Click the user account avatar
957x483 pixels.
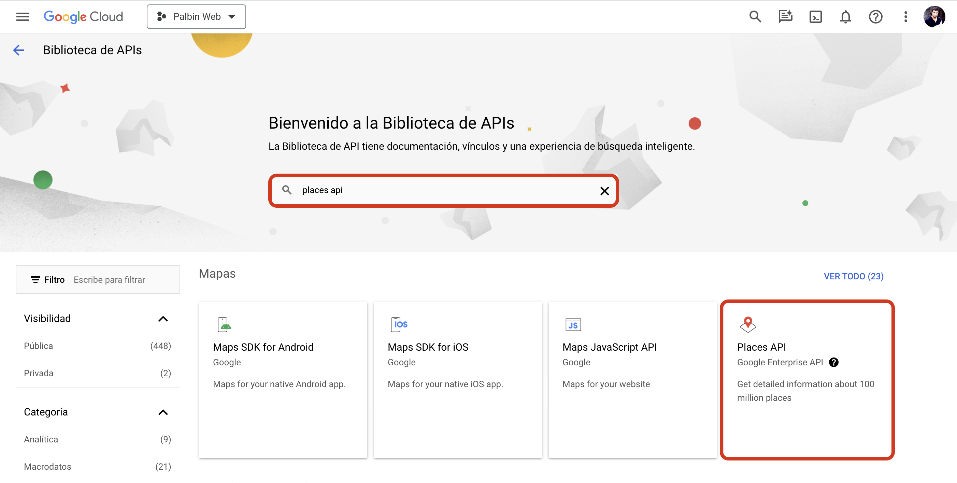pos(934,17)
